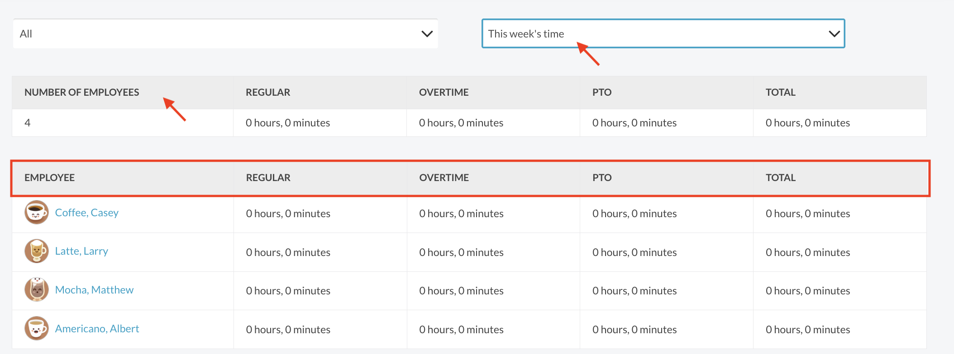954x354 pixels.
Task: Click the NUMBER OF EMPLOYEES summary header
Action: [82, 93]
